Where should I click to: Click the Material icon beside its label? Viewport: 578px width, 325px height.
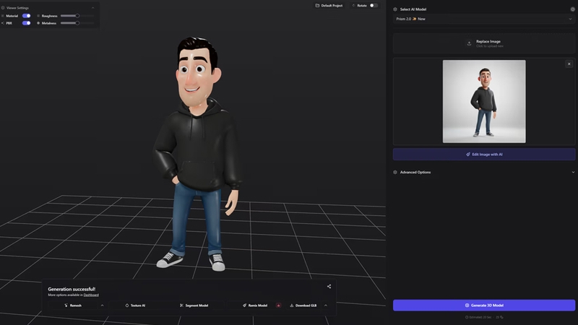[x=3, y=16]
